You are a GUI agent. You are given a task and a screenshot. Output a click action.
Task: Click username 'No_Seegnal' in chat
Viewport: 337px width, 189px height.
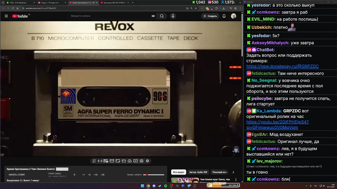coord(264,81)
